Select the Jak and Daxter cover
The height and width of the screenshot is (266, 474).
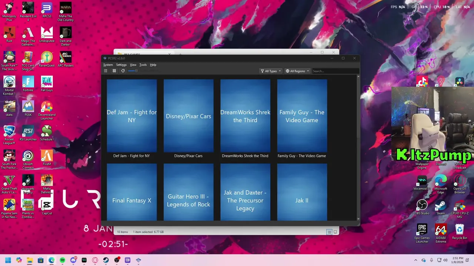245,192
